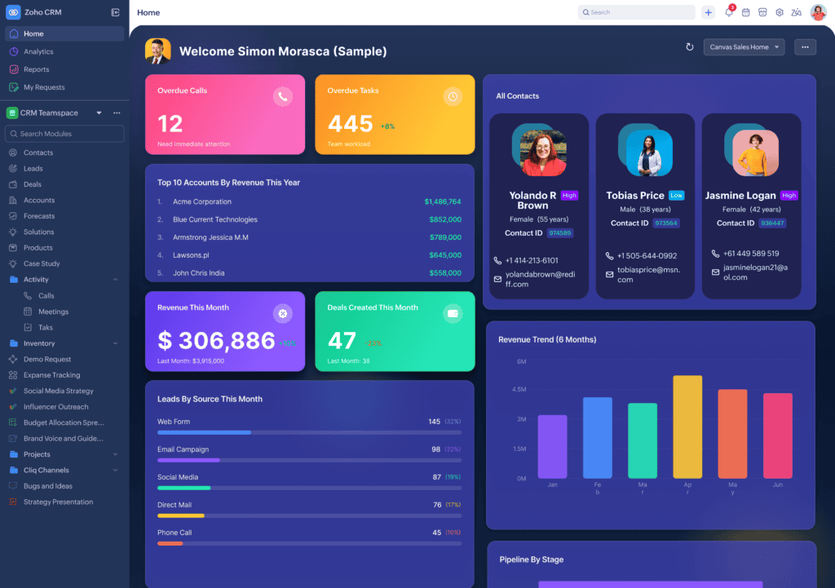Open the settings gear icon
The image size is (835, 588).
[x=780, y=12]
